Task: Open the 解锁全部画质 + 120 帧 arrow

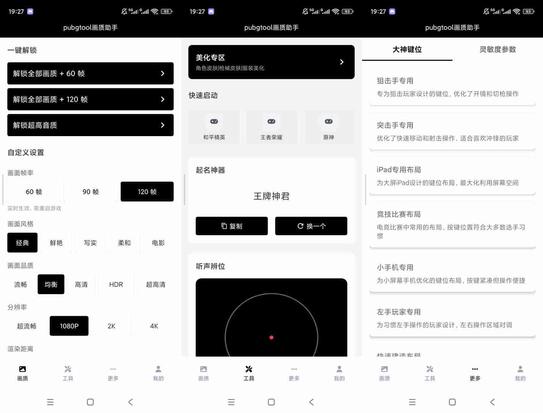Action: point(163,99)
